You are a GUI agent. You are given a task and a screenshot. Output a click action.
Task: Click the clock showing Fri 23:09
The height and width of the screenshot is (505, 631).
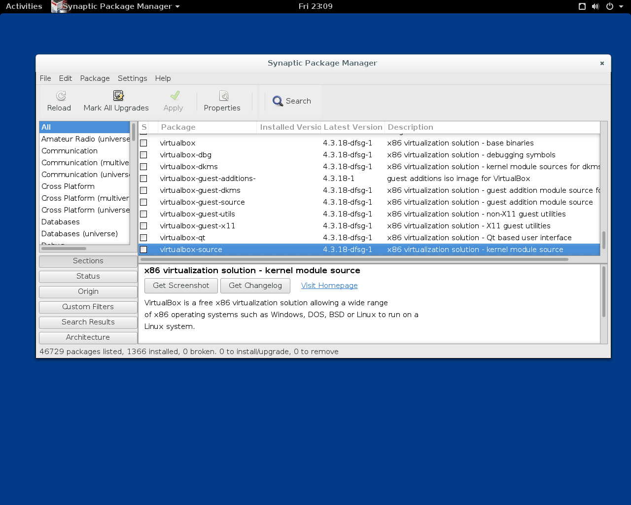(x=315, y=6)
